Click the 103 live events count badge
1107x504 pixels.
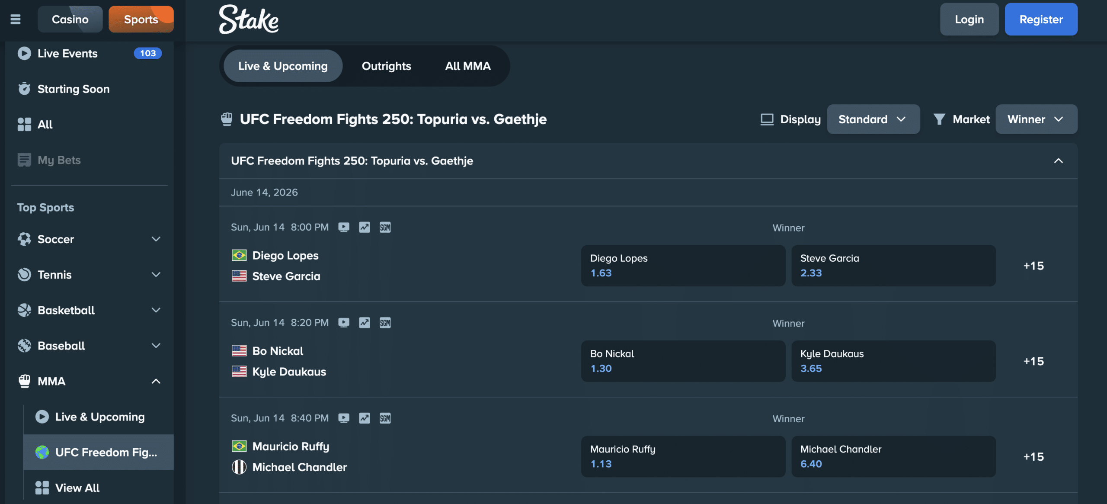147,53
